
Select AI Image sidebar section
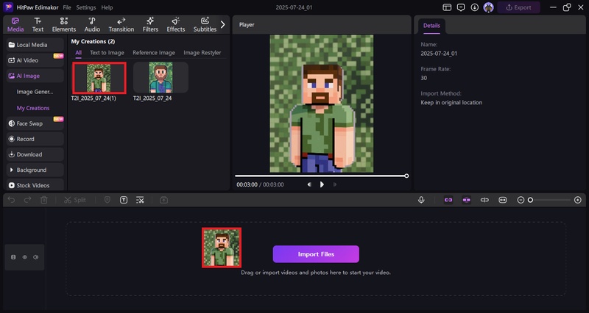(x=35, y=76)
